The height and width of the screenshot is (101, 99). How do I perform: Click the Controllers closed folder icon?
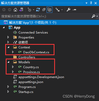pos(15,57)
